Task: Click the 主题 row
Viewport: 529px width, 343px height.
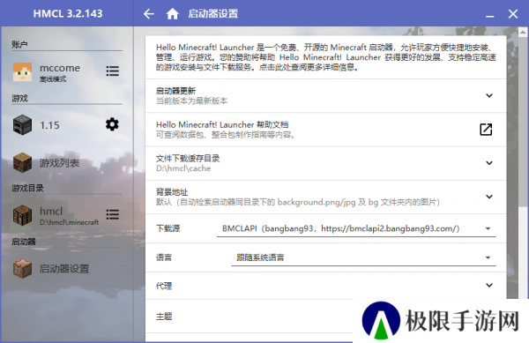Action: pyautogui.click(x=249, y=317)
